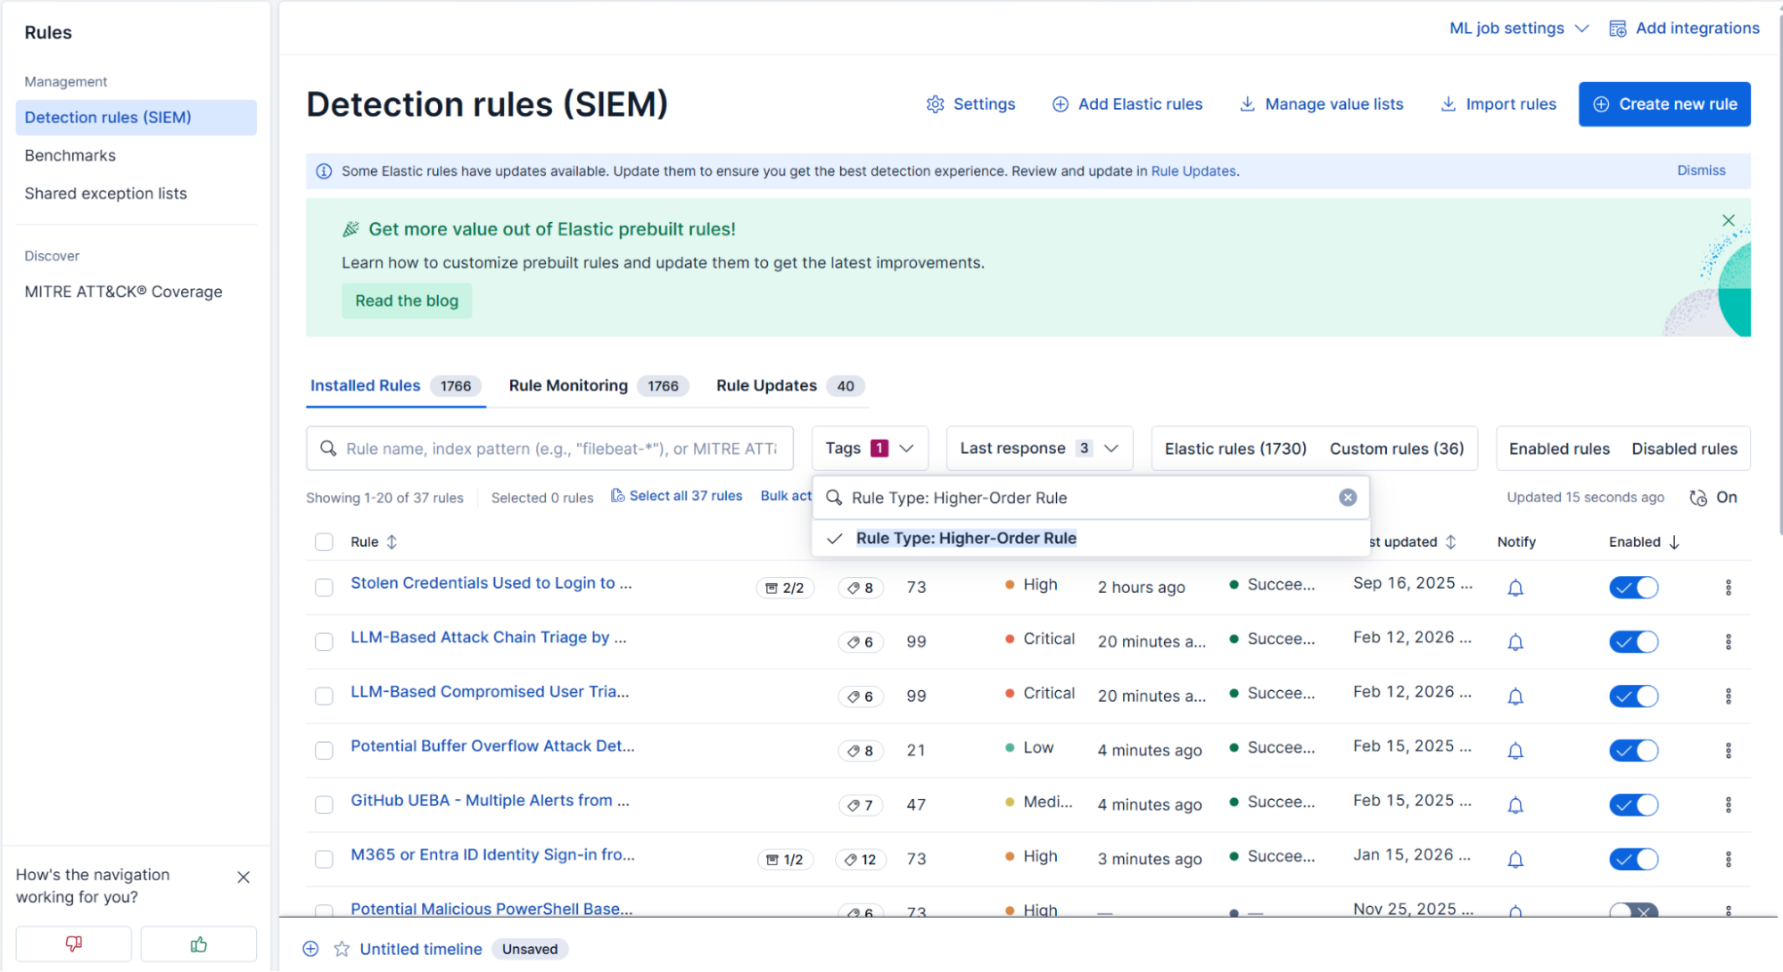The image size is (1783, 972).
Task: Select the Potential Buffer Overflow rule checkbox
Action: (x=324, y=751)
